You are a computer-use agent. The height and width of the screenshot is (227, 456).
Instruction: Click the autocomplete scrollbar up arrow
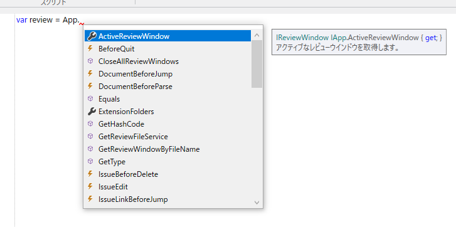[x=257, y=36]
